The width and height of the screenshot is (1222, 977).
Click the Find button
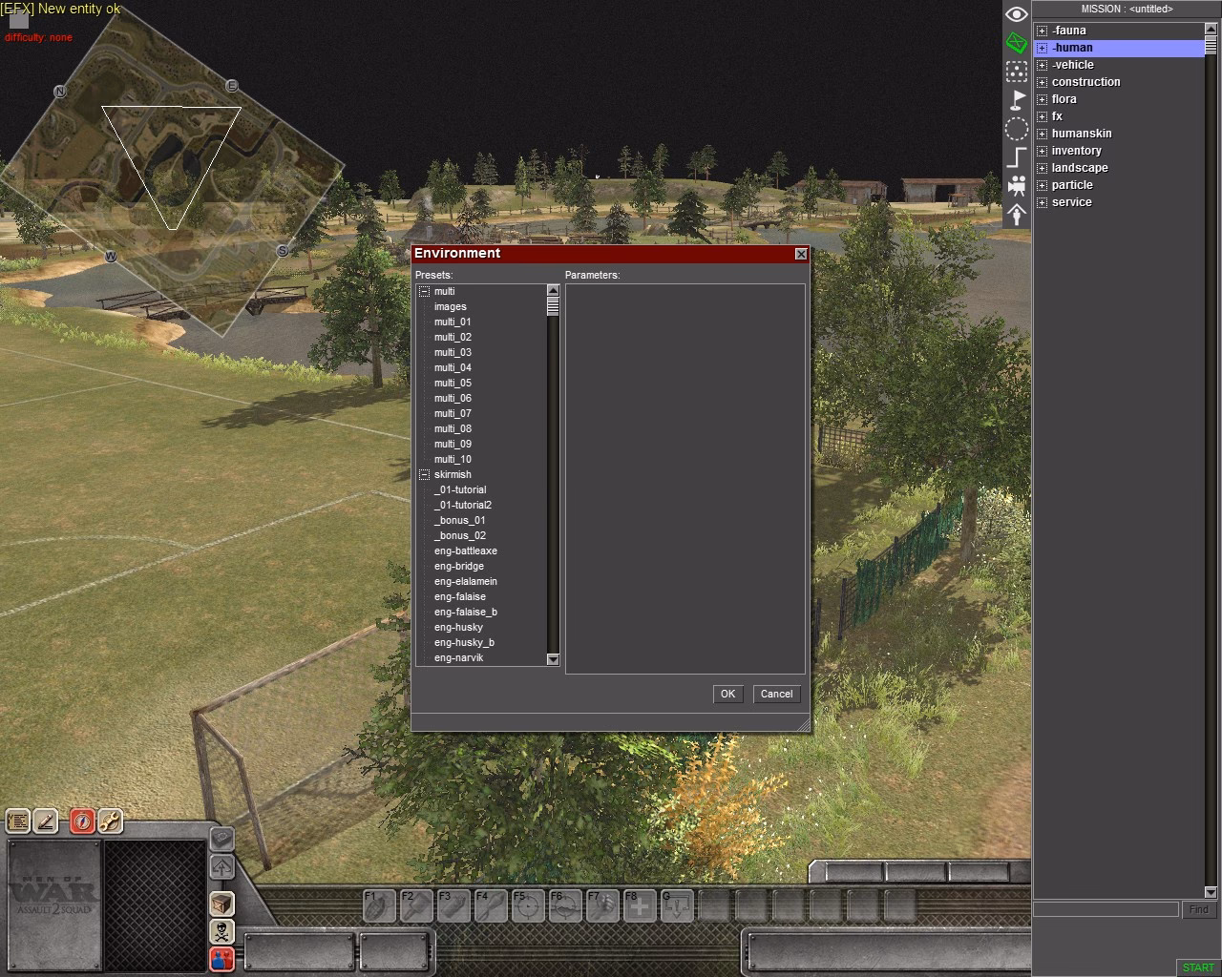[x=1199, y=909]
